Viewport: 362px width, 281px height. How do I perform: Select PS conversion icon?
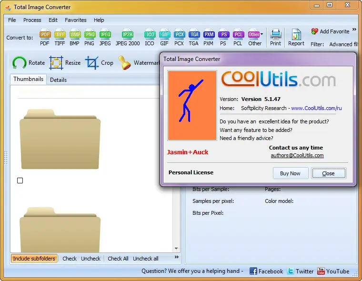pos(223,38)
